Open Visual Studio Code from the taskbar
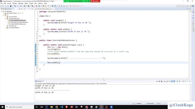The image size is (195, 109). point(62,107)
